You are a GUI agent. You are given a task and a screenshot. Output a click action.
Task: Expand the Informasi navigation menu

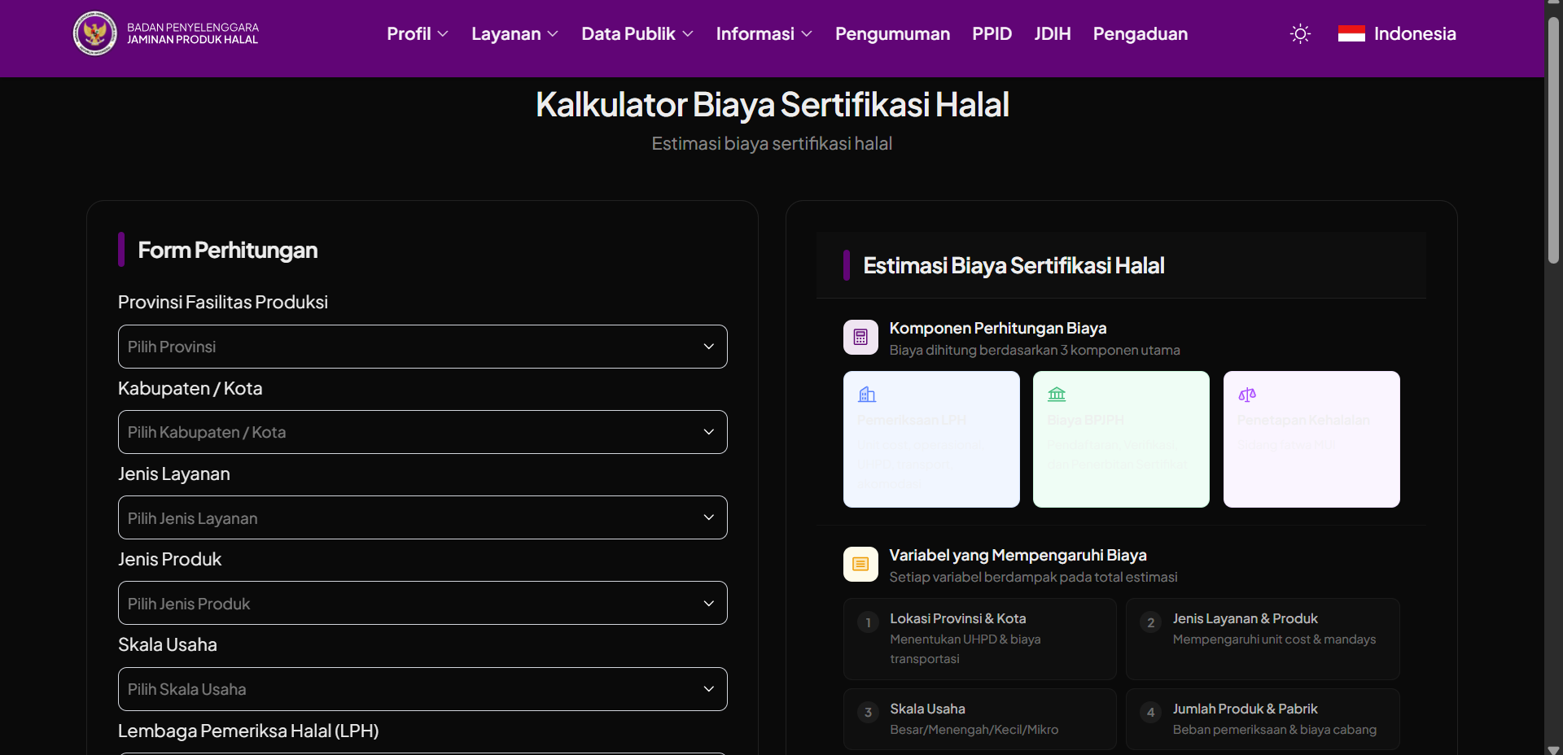click(x=764, y=34)
